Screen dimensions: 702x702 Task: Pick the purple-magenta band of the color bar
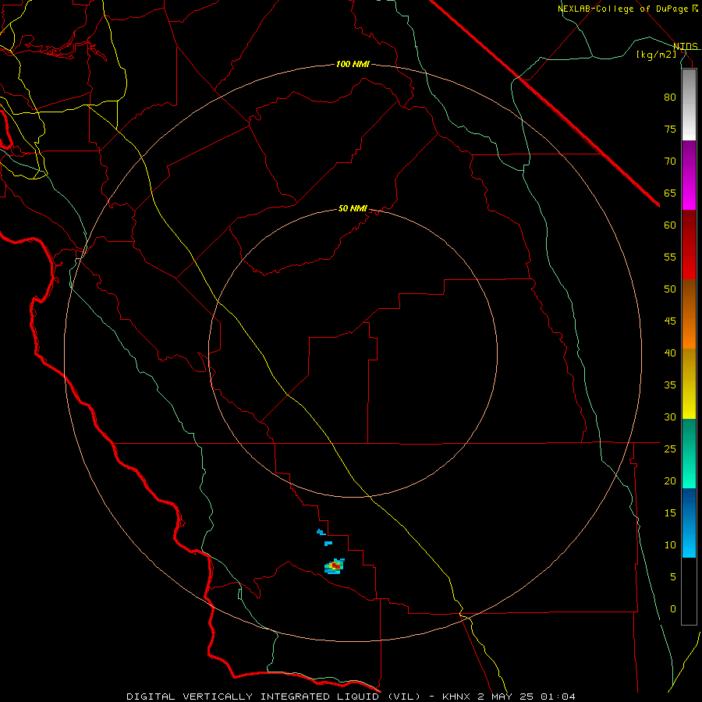pyautogui.click(x=689, y=175)
